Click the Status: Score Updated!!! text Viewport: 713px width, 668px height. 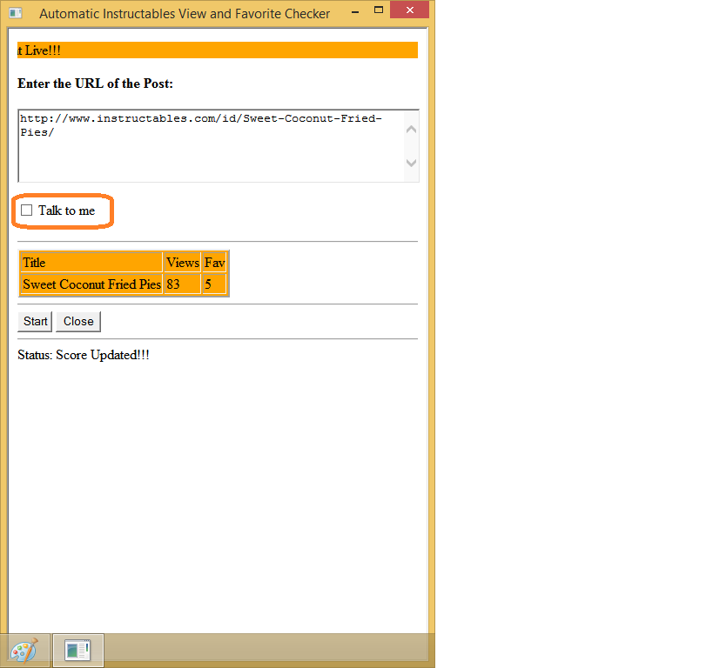click(84, 355)
